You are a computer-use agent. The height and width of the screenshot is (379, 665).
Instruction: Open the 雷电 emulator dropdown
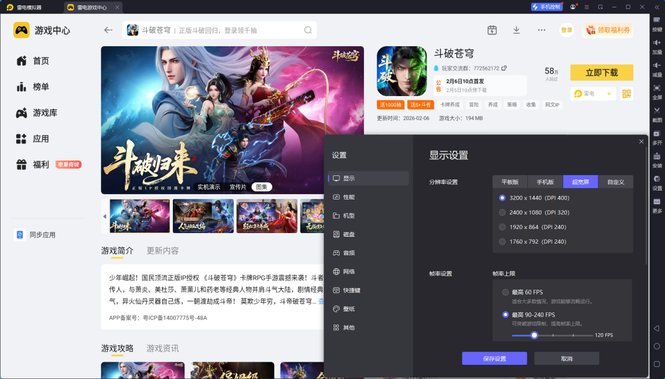click(x=593, y=93)
